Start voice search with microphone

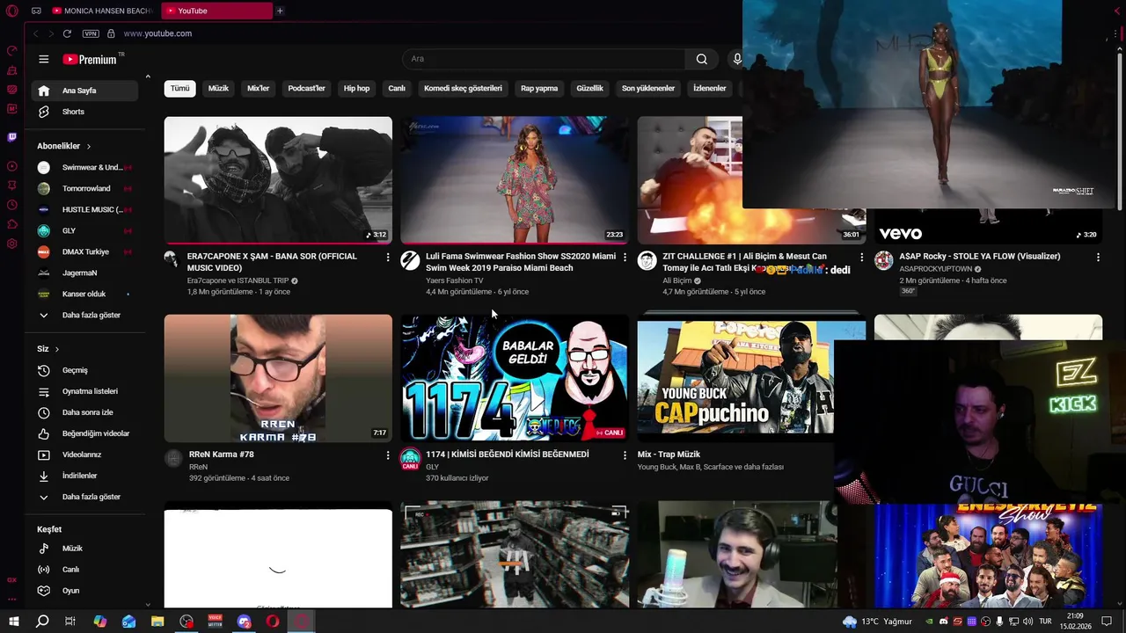(x=737, y=59)
